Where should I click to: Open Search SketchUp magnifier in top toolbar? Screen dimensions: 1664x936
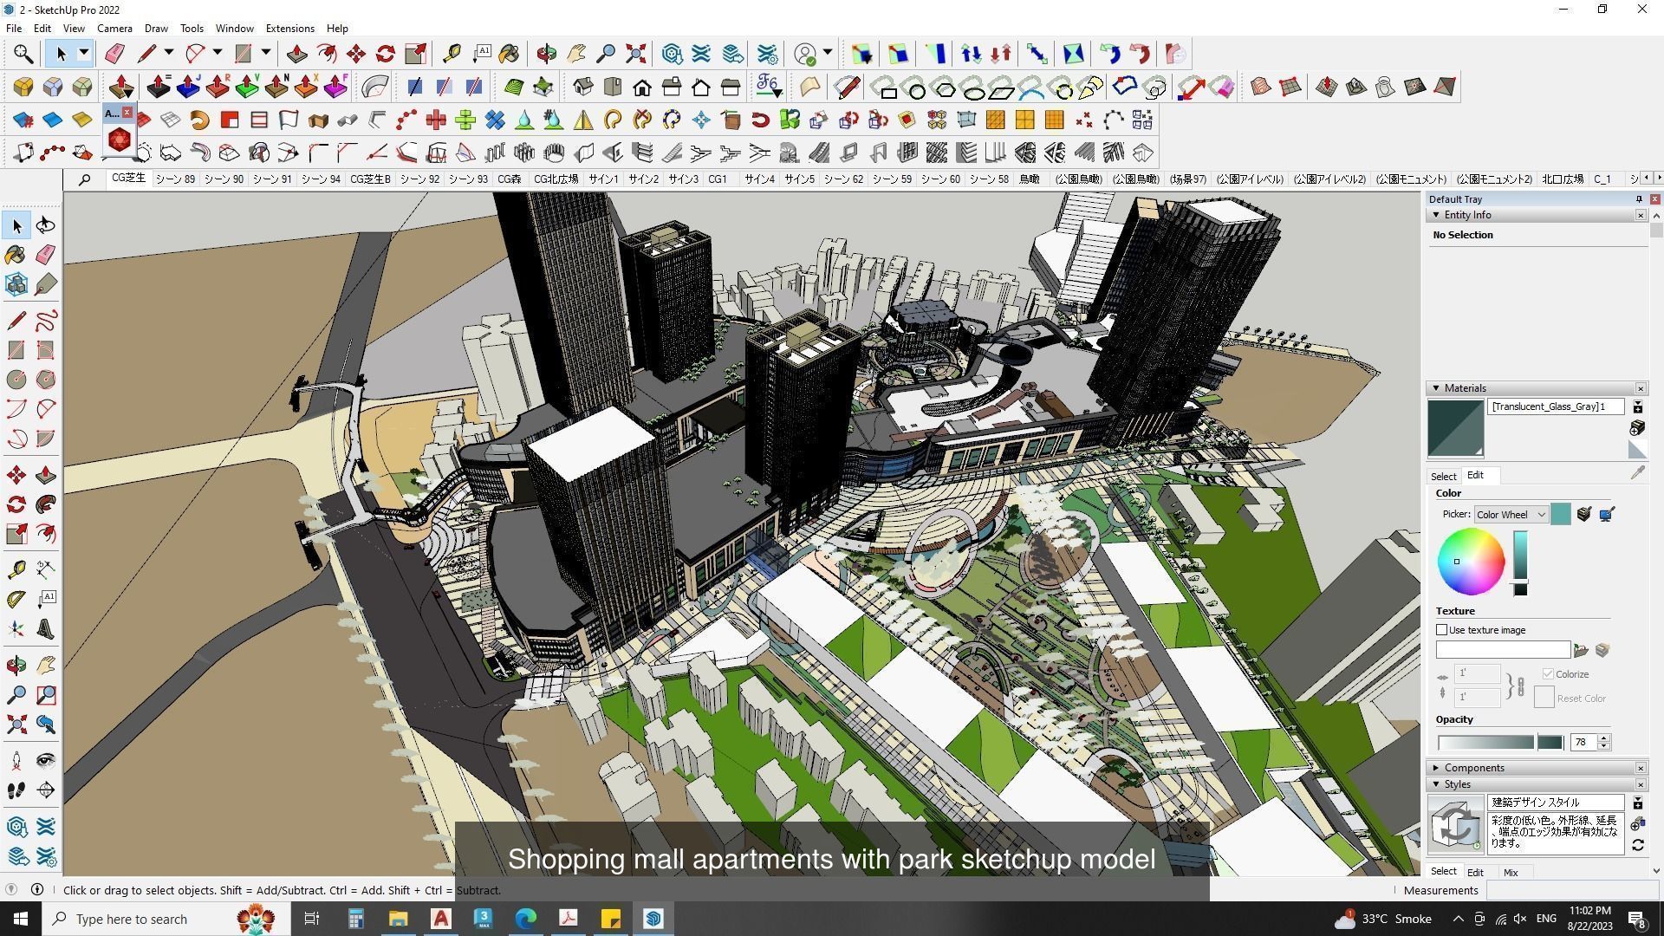click(23, 54)
